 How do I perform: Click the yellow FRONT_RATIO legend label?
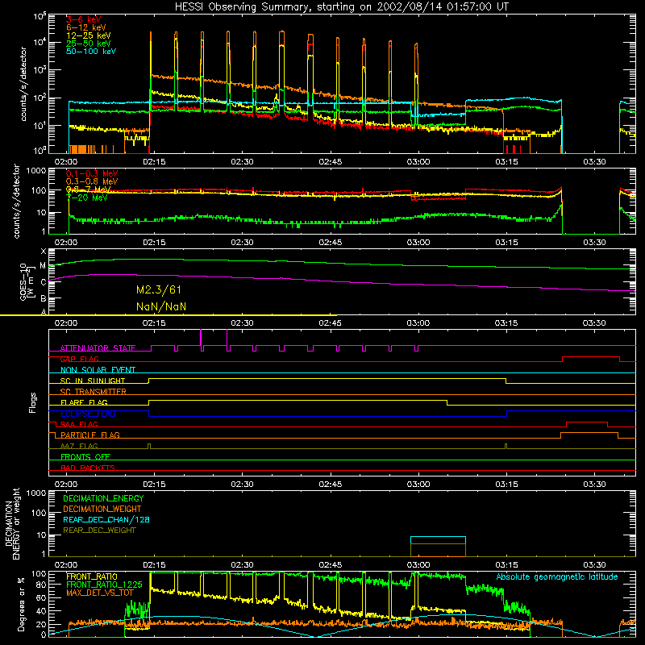coord(92,577)
